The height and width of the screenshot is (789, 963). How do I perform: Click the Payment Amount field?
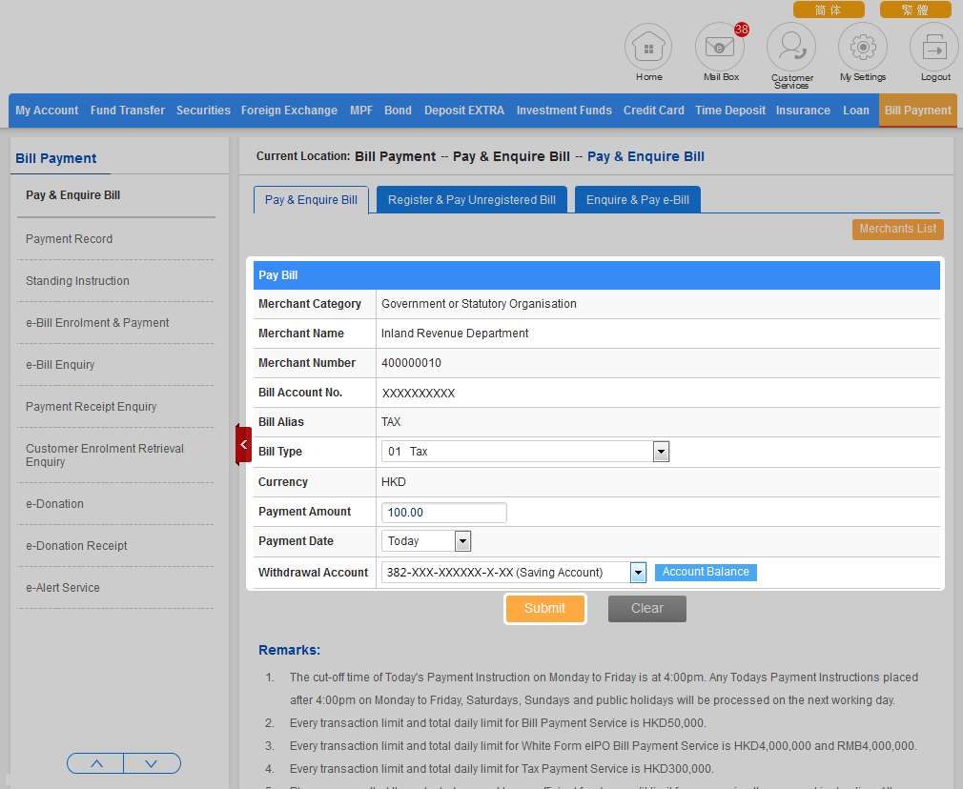pyautogui.click(x=443, y=513)
